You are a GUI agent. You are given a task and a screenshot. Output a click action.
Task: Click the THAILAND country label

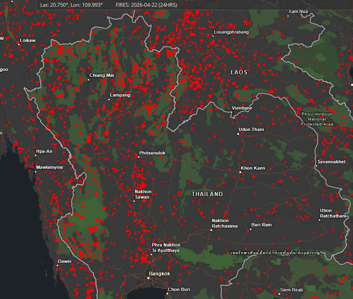208,194
